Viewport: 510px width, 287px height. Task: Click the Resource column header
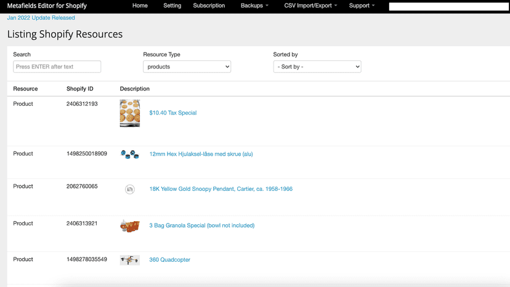pos(25,89)
